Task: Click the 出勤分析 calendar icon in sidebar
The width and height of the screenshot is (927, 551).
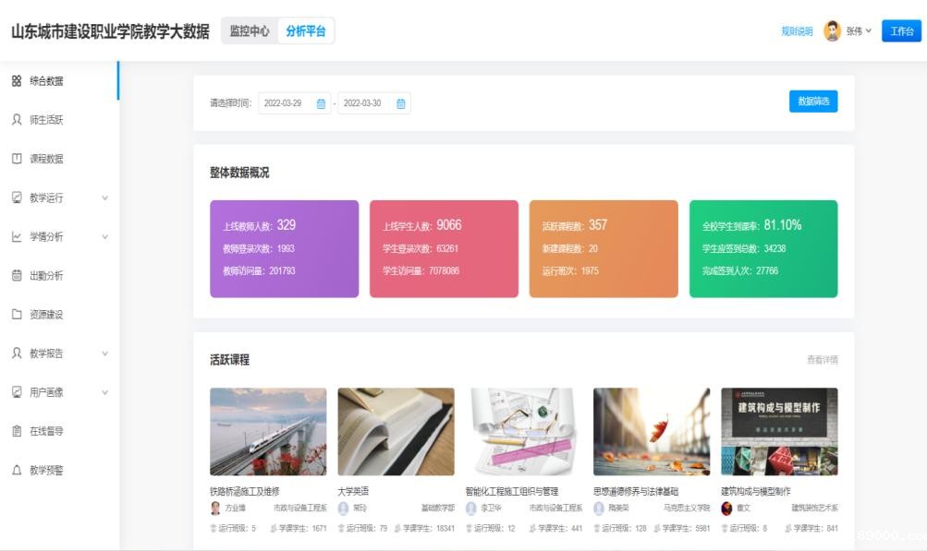Action: 17,275
